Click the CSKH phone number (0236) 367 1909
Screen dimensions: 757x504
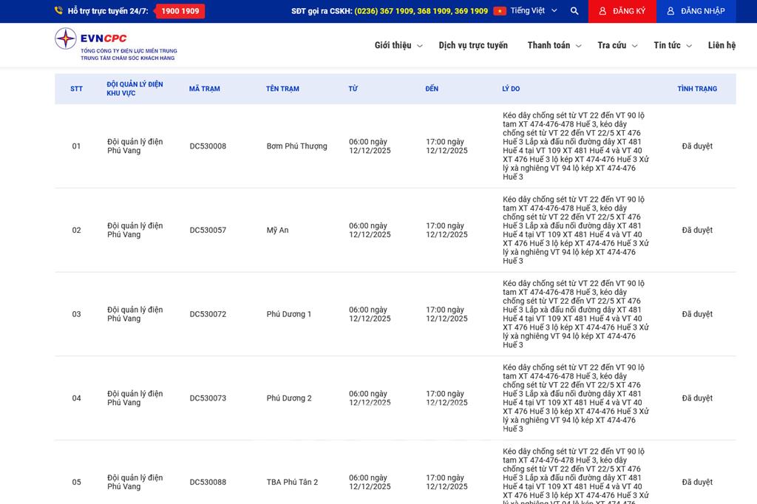click(384, 11)
